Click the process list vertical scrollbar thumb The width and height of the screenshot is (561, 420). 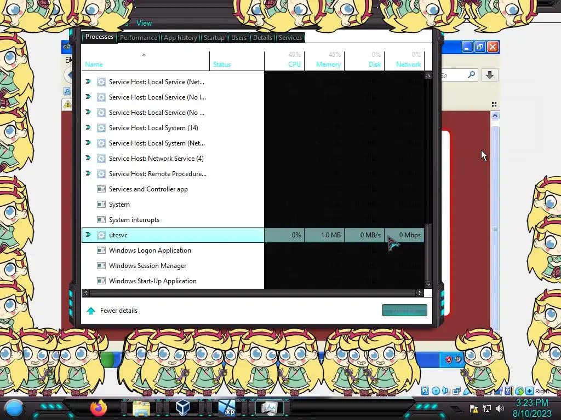pos(428,252)
